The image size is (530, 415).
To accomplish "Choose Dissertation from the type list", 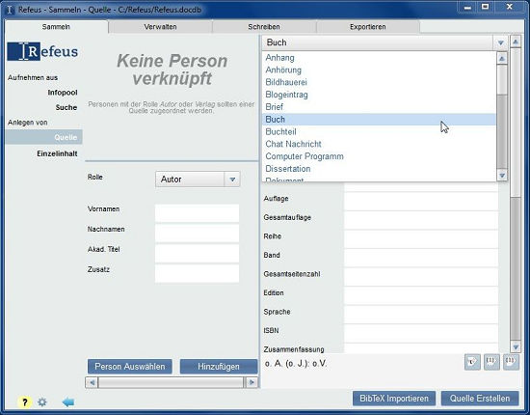I will point(379,169).
